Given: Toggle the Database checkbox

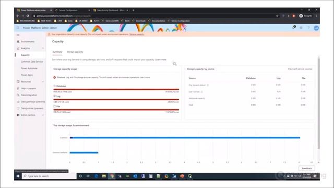Looking at the screenshot, I should click(54, 86).
